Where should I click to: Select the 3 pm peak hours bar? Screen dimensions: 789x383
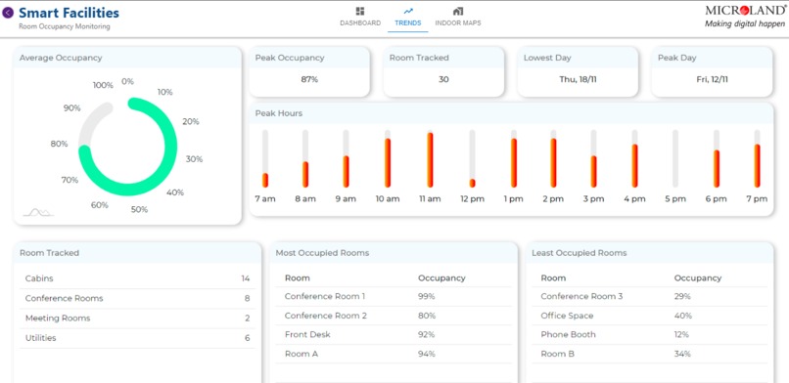pyautogui.click(x=594, y=158)
